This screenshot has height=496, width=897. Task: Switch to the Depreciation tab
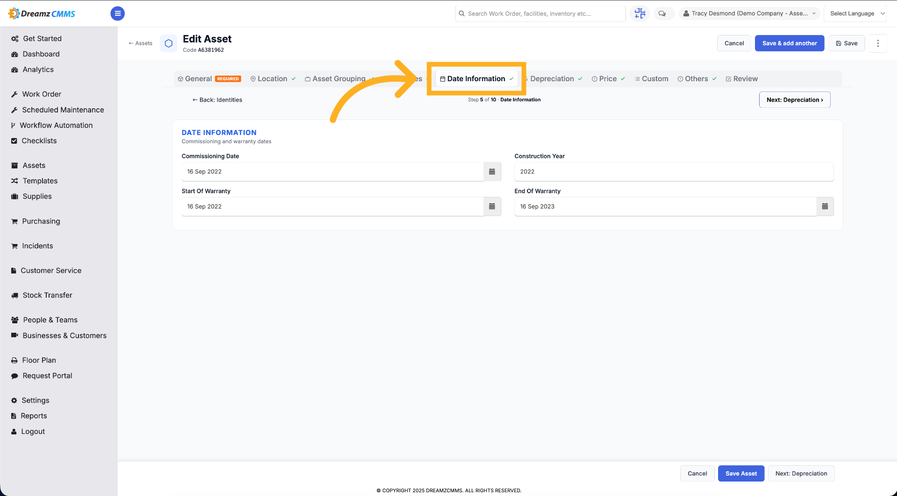[552, 79]
